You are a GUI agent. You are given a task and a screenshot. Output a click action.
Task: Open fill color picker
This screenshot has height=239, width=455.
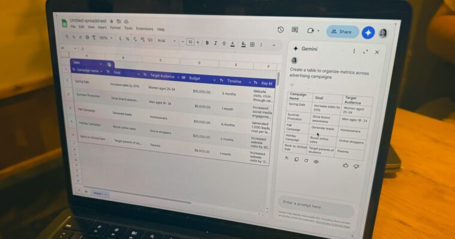[x=244, y=44]
